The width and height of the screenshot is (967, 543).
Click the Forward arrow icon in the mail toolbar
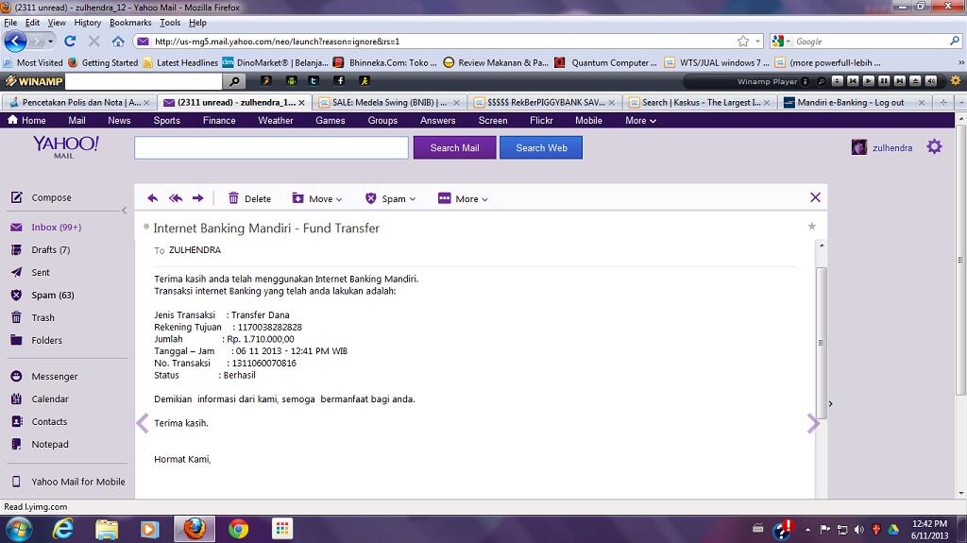(x=198, y=198)
